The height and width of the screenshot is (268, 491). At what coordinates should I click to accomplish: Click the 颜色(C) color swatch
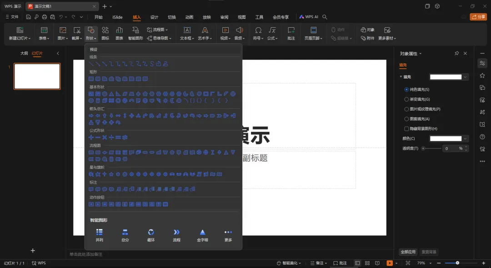click(x=446, y=139)
